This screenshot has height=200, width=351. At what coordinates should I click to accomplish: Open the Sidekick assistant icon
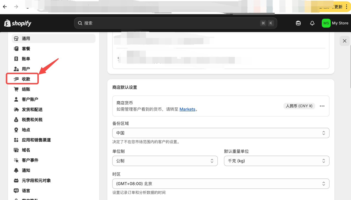tap(298, 23)
